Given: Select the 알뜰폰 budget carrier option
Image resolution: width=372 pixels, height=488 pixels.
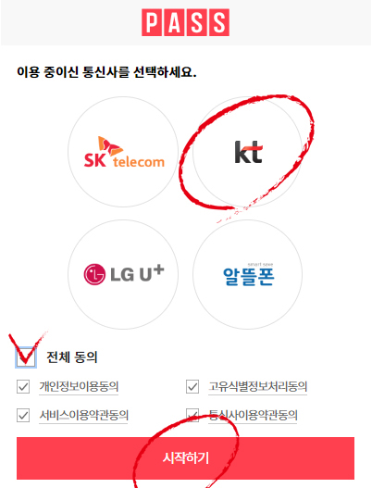Looking at the screenshot, I should point(248,274).
